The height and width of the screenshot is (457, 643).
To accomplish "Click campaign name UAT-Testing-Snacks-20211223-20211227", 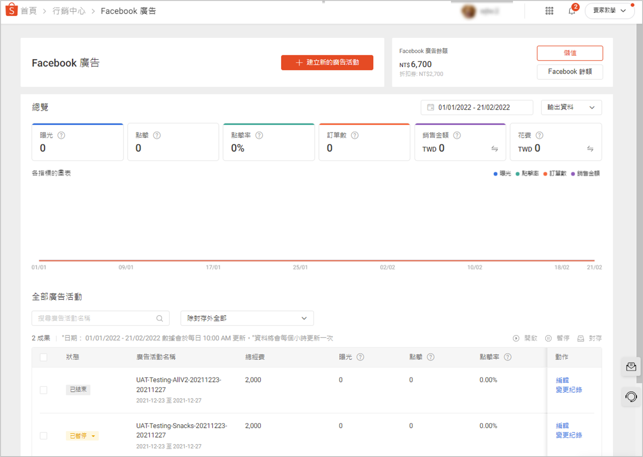I will point(182,430).
